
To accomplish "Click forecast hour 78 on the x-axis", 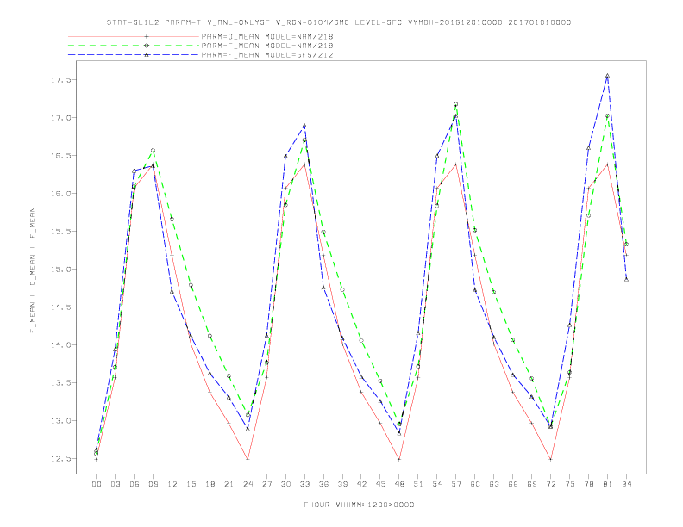I will [589, 484].
